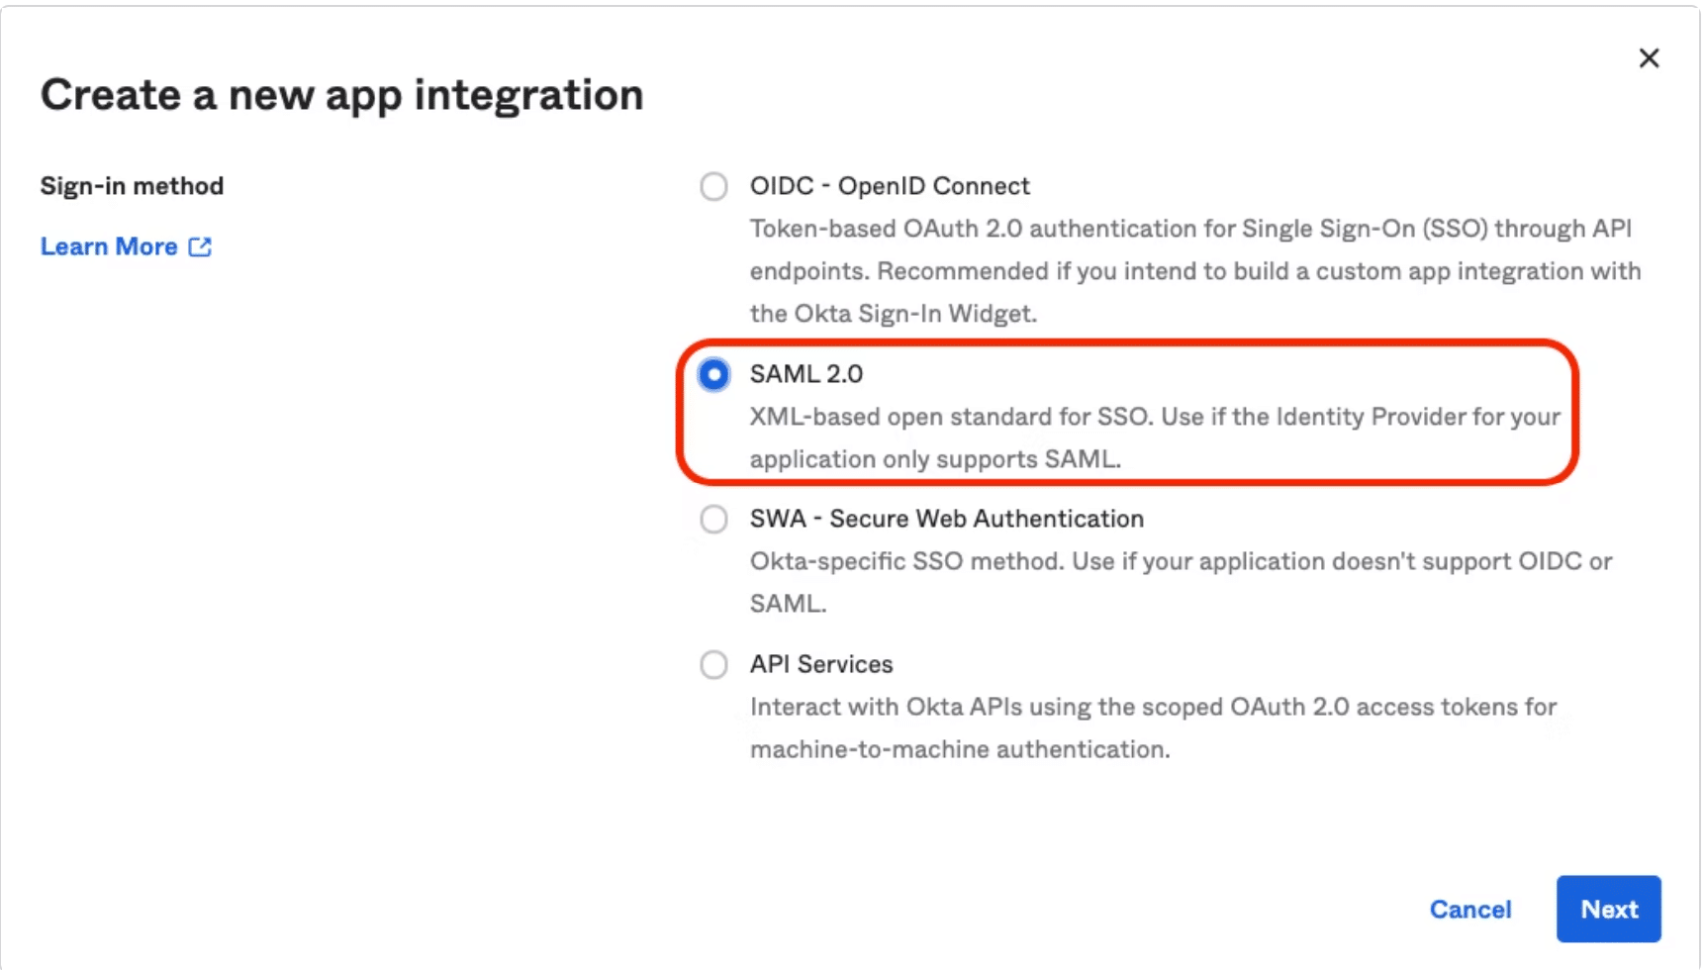Click the API Services label text
The height and width of the screenshot is (970, 1704).
pyautogui.click(x=821, y=664)
